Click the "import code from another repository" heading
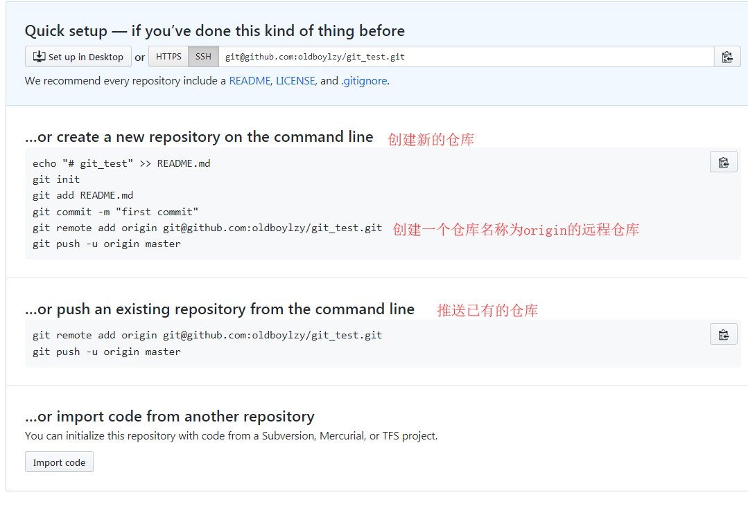Viewport: 748px width, 508px height. 170,417
